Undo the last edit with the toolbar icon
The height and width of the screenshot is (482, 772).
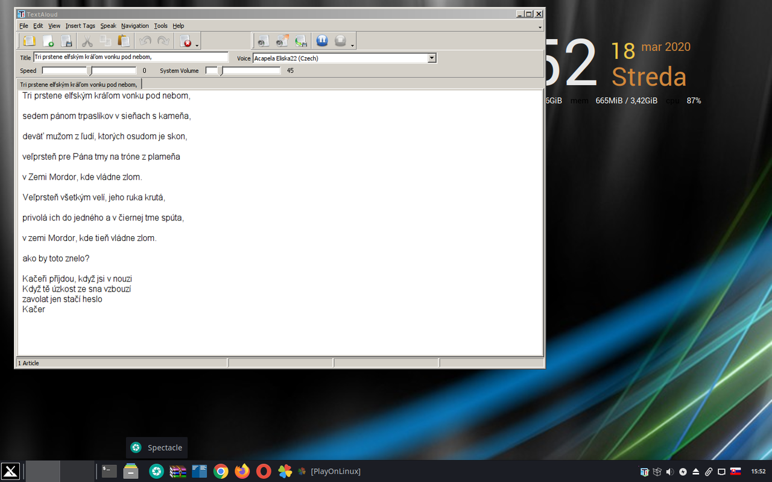(145, 41)
